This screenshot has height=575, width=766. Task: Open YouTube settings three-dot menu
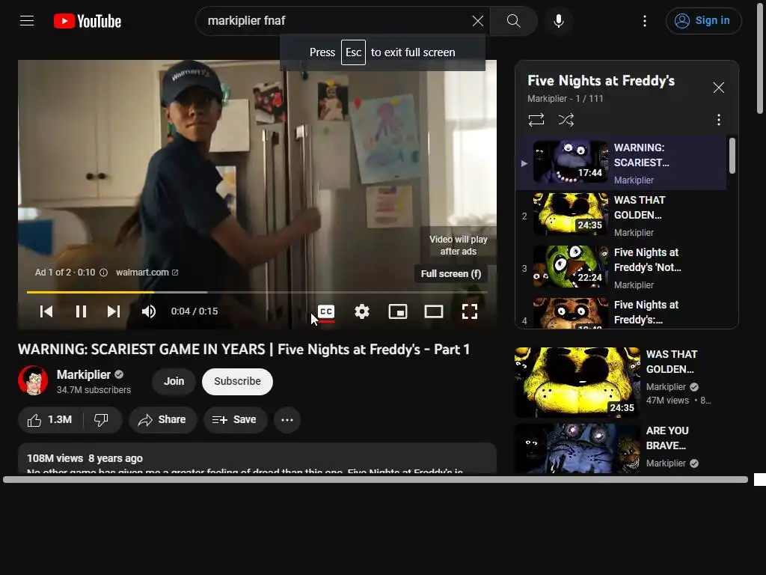[644, 20]
